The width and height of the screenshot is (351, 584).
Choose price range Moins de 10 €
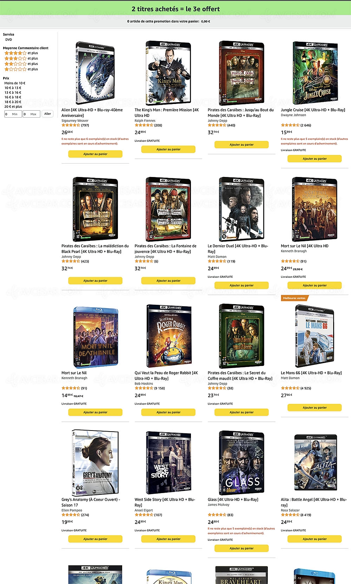[15, 83]
